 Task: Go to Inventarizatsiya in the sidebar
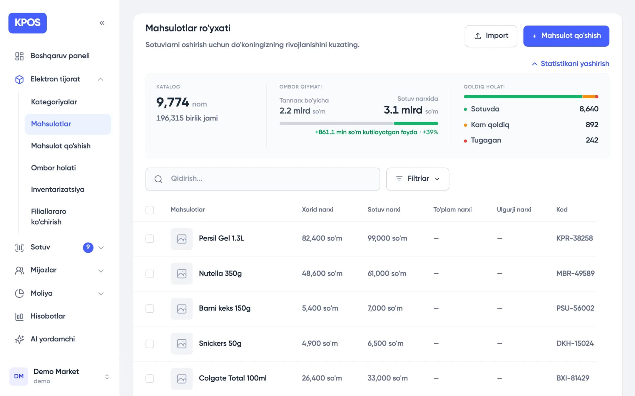(x=58, y=189)
